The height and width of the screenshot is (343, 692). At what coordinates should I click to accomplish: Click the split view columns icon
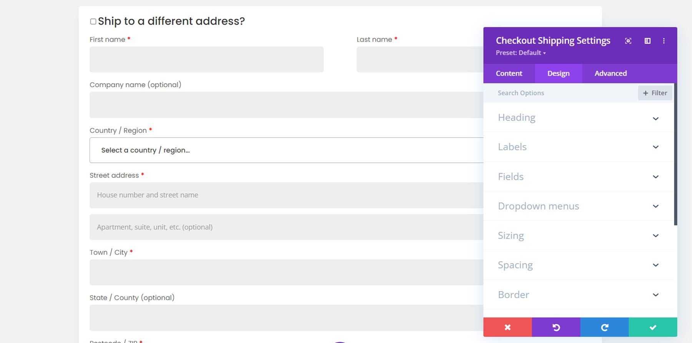pos(647,41)
